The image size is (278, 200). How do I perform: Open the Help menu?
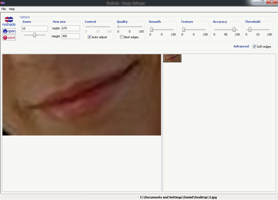coord(12,9)
